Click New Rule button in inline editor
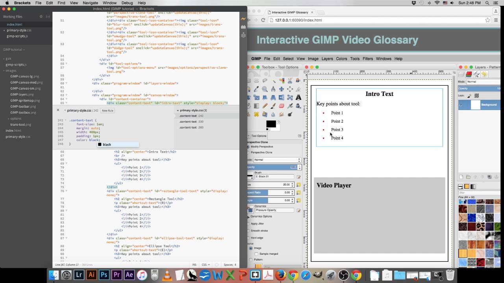This screenshot has height=283, width=504. point(107,111)
